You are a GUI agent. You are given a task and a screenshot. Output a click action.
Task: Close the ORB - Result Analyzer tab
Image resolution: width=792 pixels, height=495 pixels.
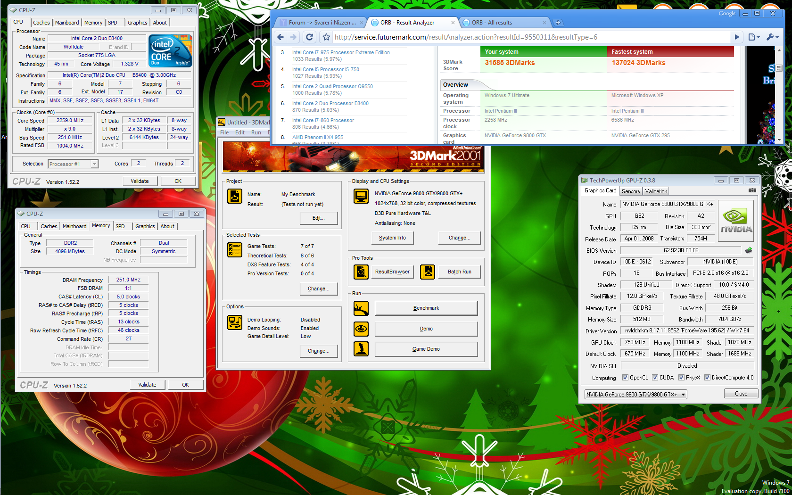pyautogui.click(x=453, y=23)
